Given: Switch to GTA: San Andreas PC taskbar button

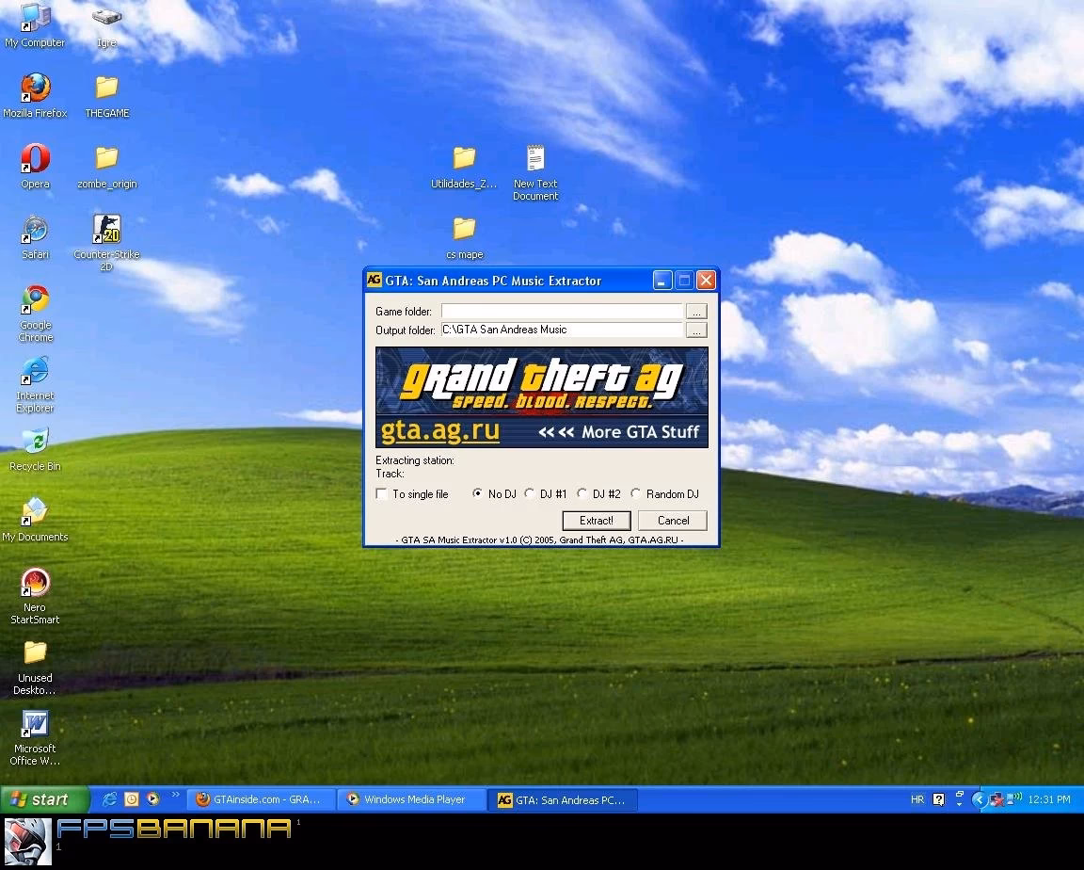Looking at the screenshot, I should [563, 800].
